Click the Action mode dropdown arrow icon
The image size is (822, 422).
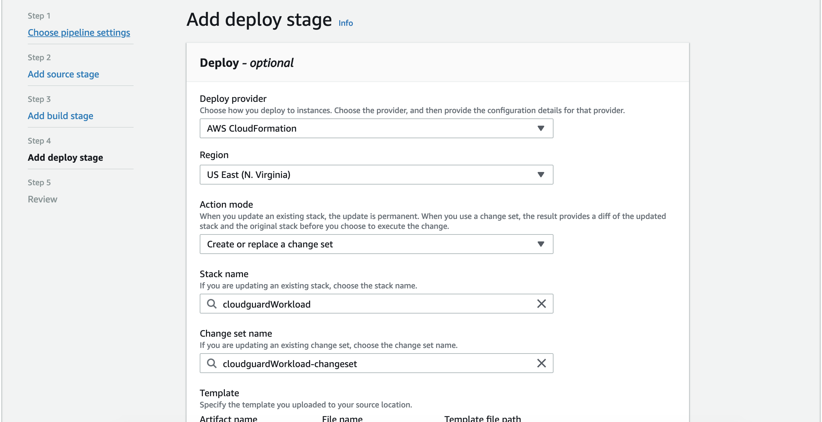point(541,244)
